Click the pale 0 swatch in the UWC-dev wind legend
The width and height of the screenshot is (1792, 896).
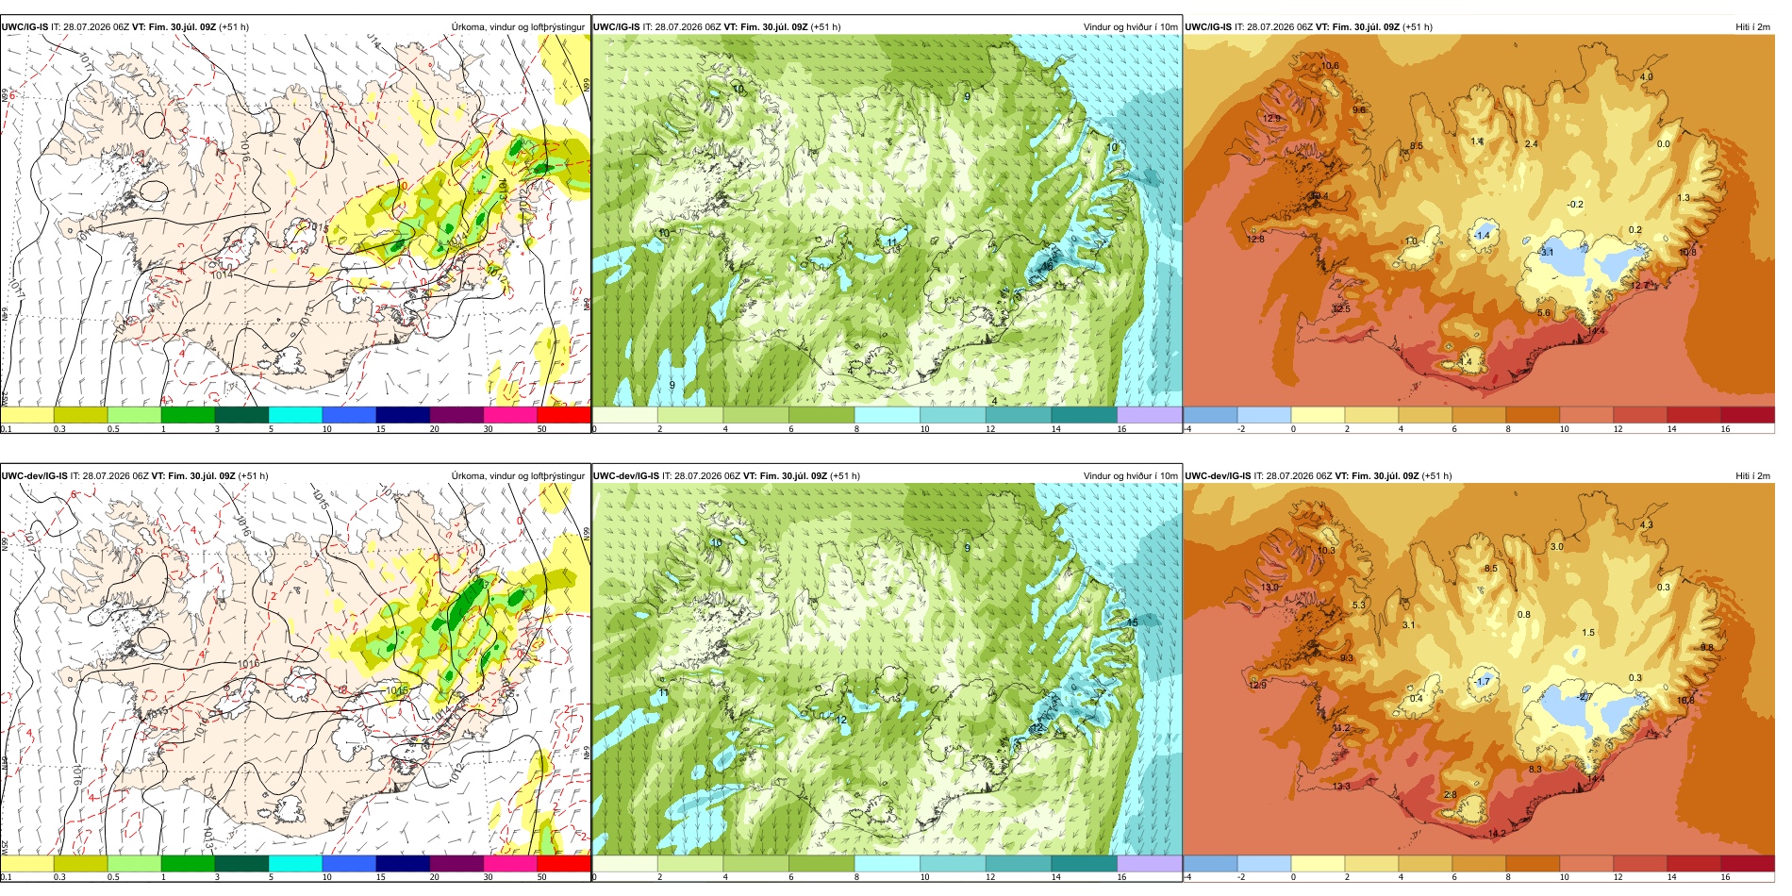[624, 864]
